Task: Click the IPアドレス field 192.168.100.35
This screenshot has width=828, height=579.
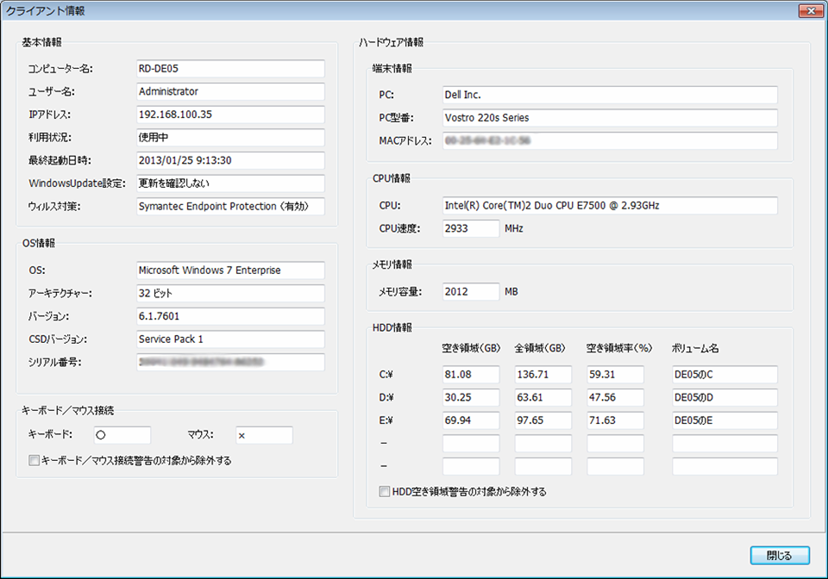Action: click(x=229, y=115)
